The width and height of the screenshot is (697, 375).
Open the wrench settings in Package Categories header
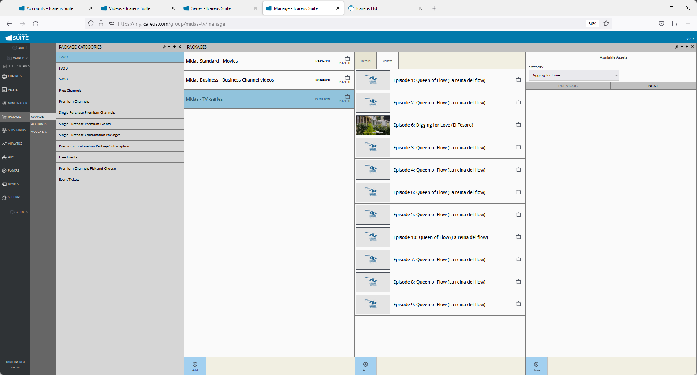click(x=164, y=47)
